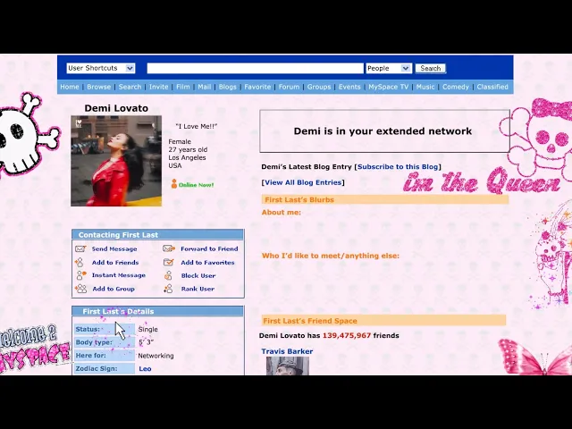Open MySpace TV in the navigation bar

(x=389, y=87)
